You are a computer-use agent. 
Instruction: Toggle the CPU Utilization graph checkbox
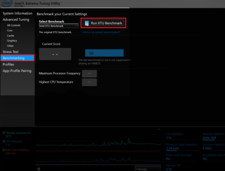coord(4,141)
